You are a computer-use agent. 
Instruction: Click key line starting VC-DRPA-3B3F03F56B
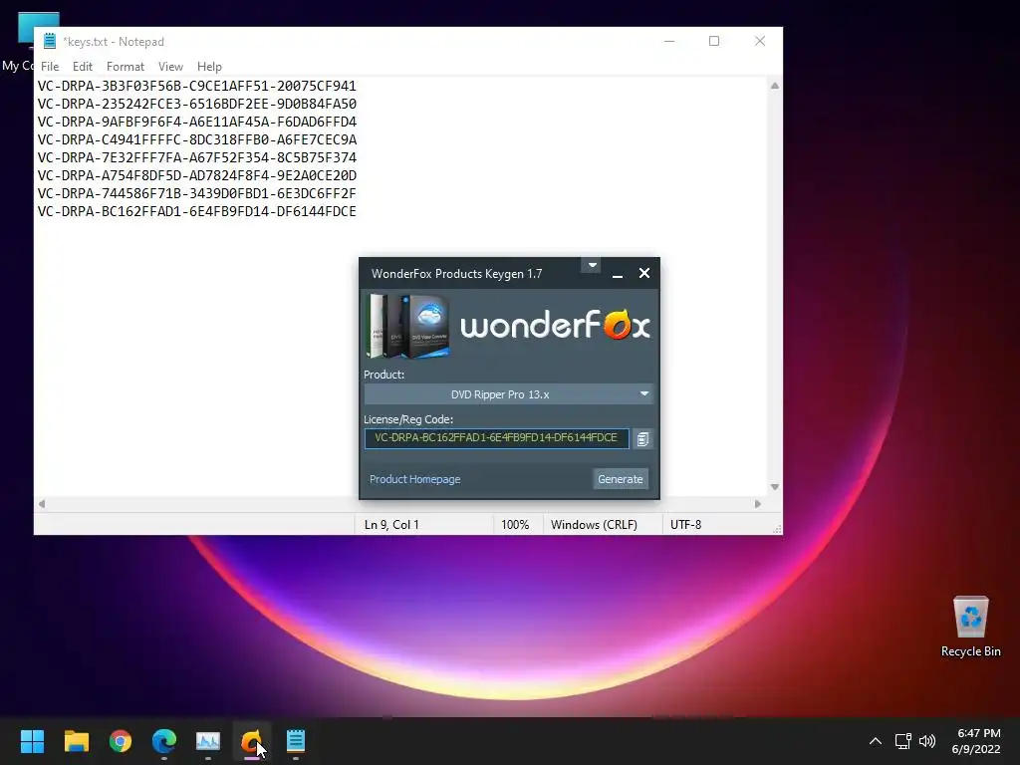point(196,86)
